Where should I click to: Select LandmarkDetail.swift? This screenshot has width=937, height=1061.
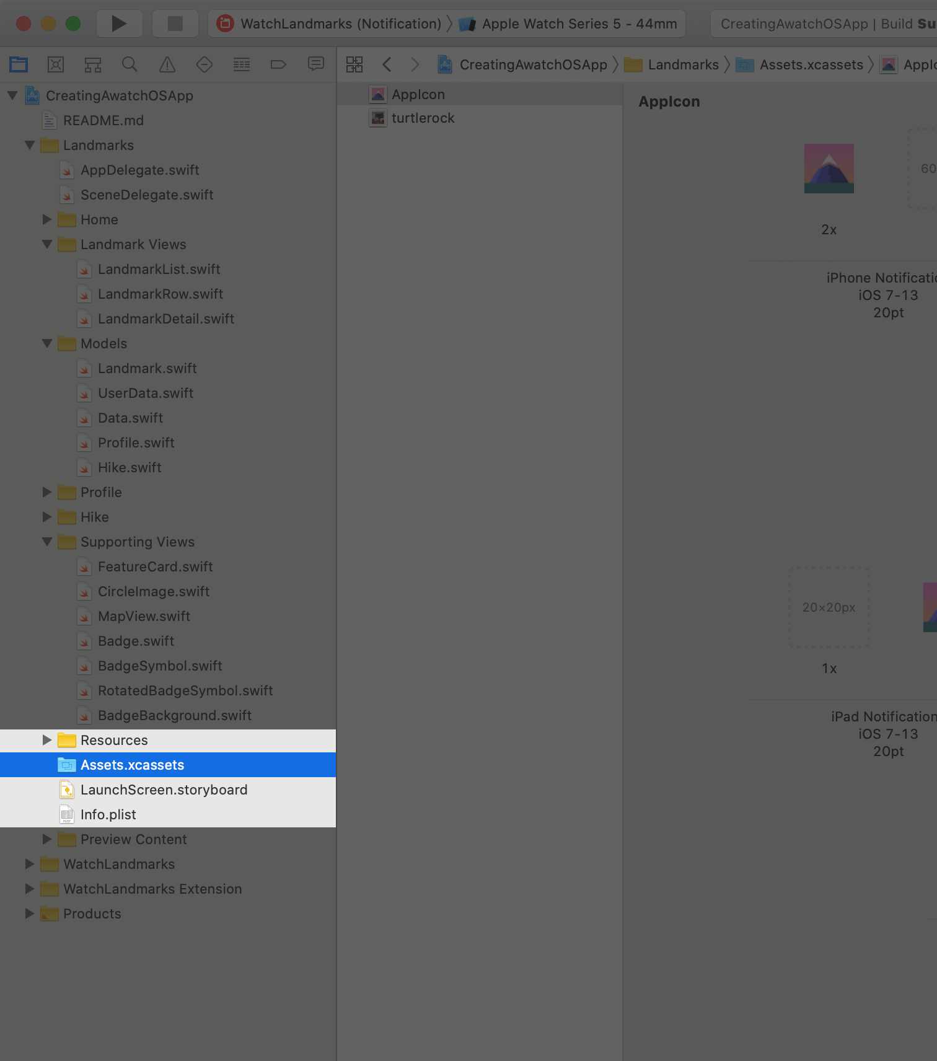click(x=168, y=319)
